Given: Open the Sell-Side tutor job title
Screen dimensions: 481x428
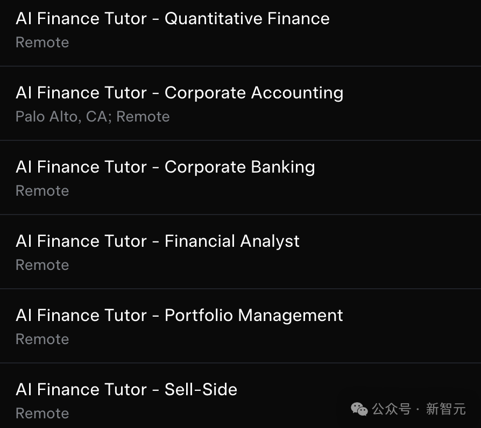Looking at the screenshot, I should pos(126,390).
